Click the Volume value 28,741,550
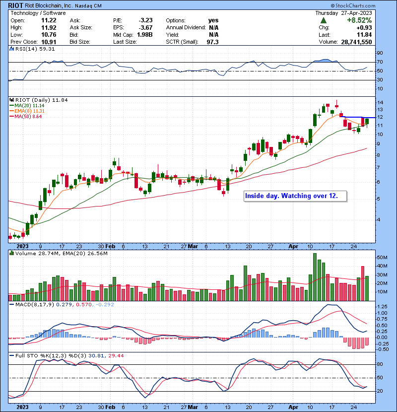The height and width of the screenshot is (412, 397). click(356, 42)
